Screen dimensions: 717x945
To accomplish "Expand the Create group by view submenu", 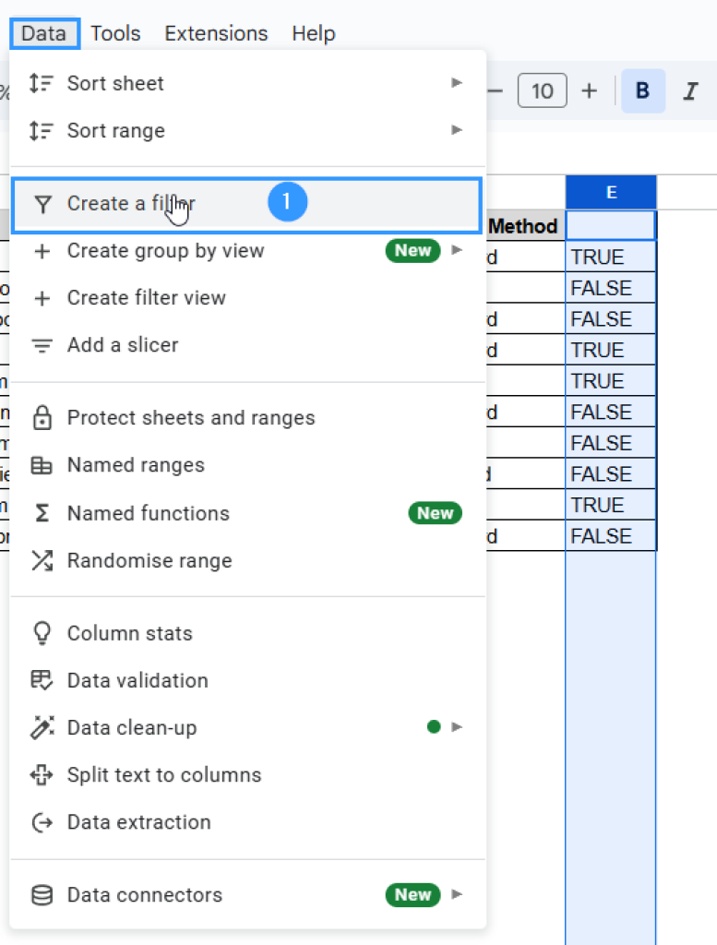I will (x=456, y=250).
